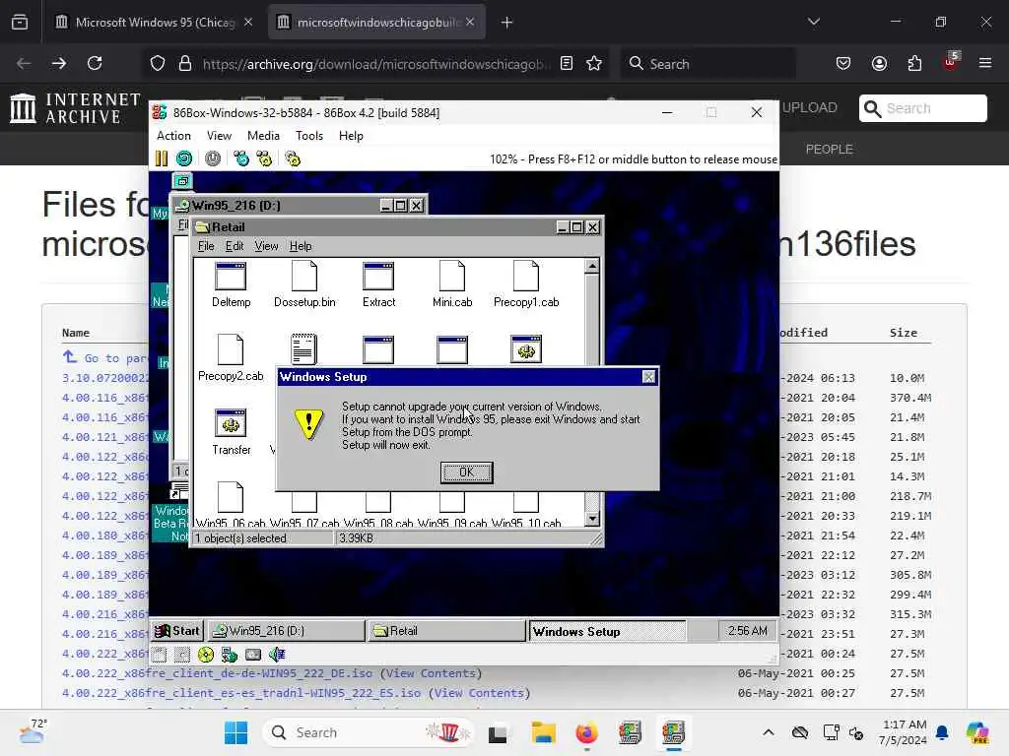Click the floppy drive status icon in 86Box

tap(160, 655)
